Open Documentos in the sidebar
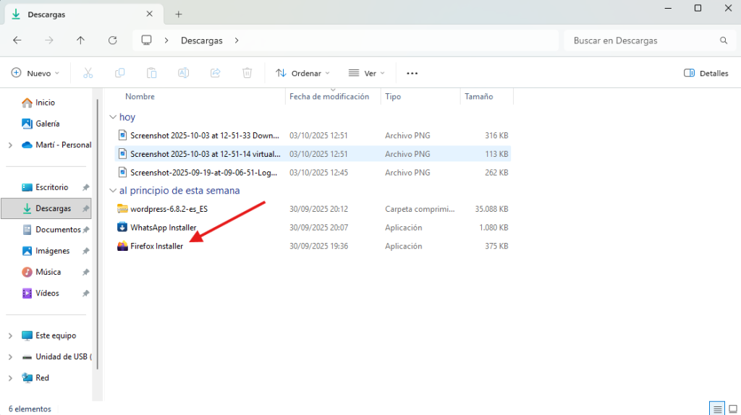Screen dimensions: 741x415 [x=58, y=230]
